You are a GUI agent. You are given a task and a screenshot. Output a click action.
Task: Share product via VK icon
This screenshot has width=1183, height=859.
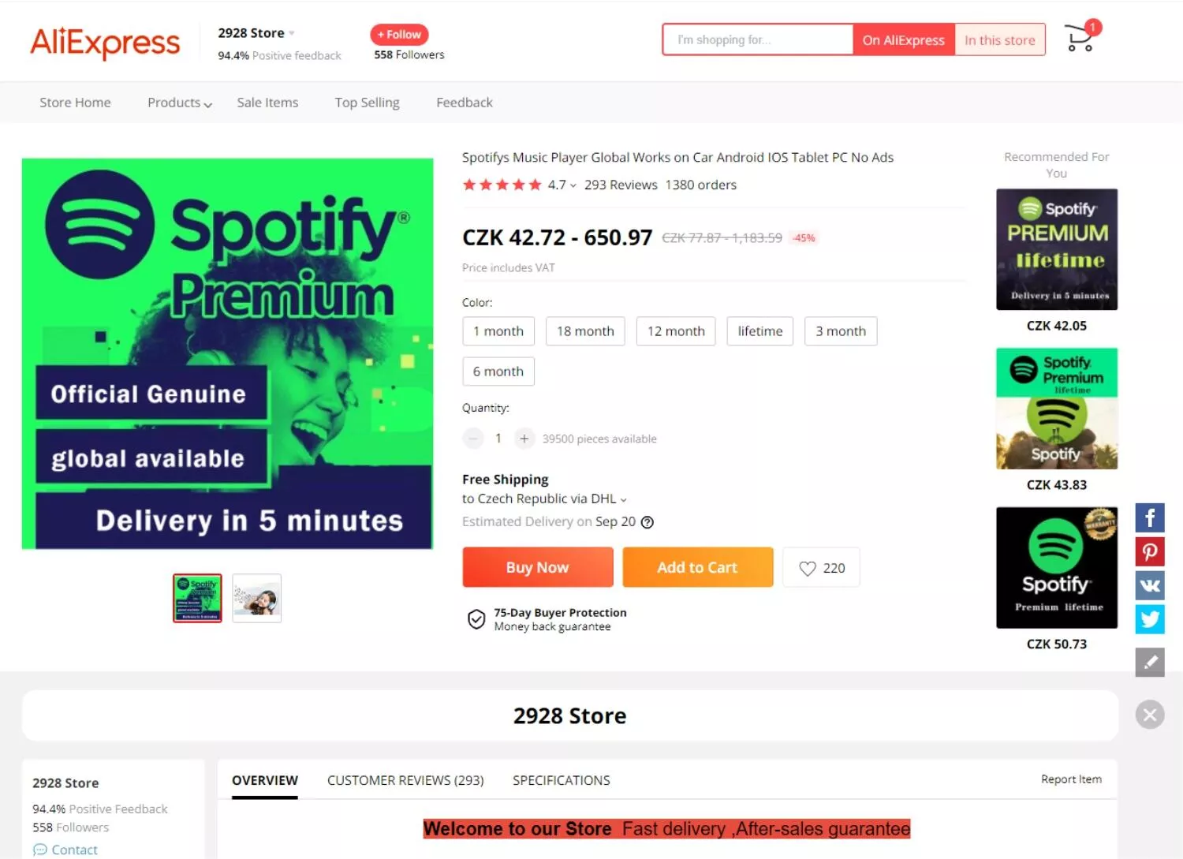1150,585
